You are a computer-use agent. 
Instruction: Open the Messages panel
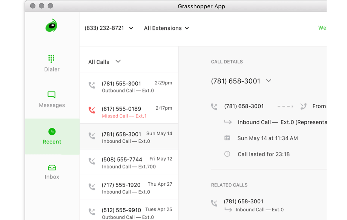click(x=52, y=99)
